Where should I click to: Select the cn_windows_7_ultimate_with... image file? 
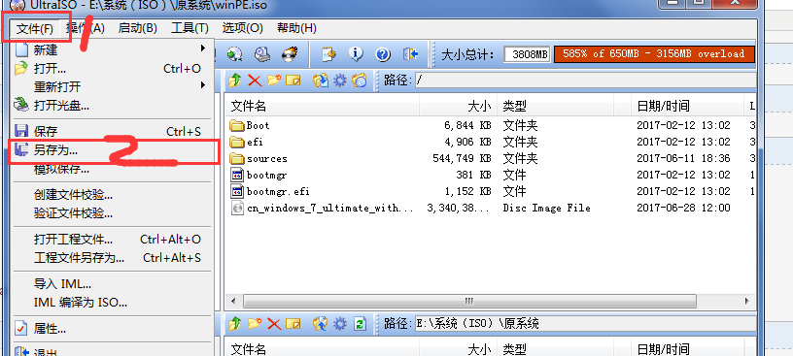(x=491, y=208)
